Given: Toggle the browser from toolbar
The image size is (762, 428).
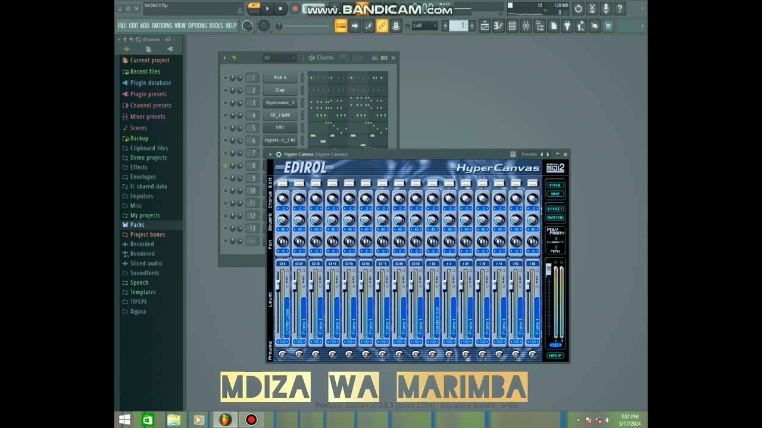Looking at the screenshot, I should tap(539, 26).
